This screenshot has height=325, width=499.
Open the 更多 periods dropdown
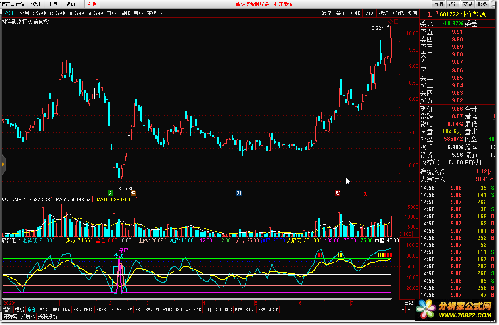[x=152, y=13]
